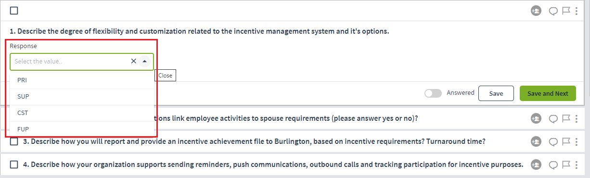
Task: Choose PRI from the Response list
Action: [82, 80]
